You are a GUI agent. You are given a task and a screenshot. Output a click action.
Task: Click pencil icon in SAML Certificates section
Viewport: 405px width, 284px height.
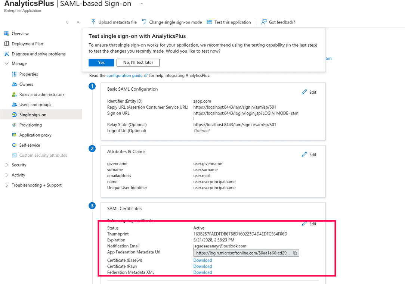(x=304, y=224)
